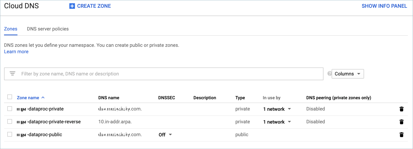The height and width of the screenshot is (149, 413).
Task: Switch to the DNS server policies tab
Action: [x=48, y=29]
